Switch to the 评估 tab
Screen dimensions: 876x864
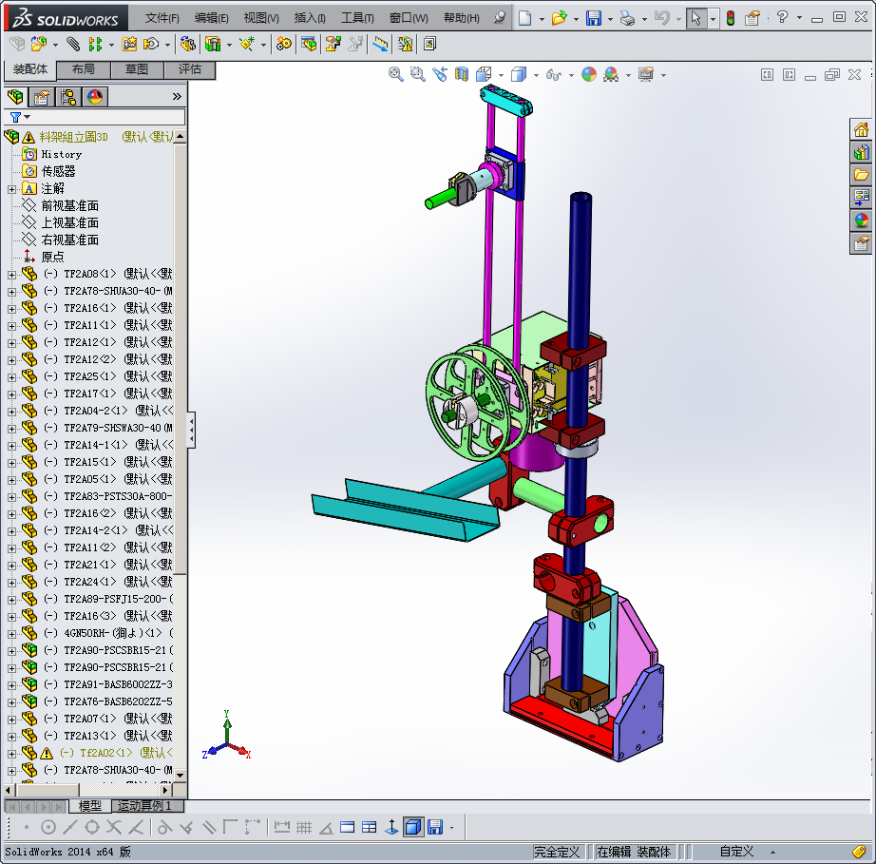pyautogui.click(x=190, y=69)
